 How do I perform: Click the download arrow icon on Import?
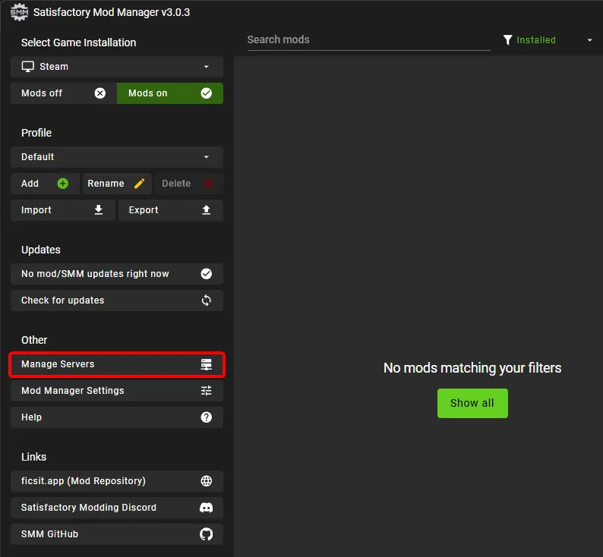(99, 209)
